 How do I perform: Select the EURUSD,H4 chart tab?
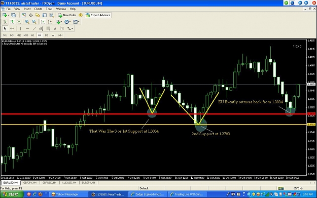(x=11, y=183)
